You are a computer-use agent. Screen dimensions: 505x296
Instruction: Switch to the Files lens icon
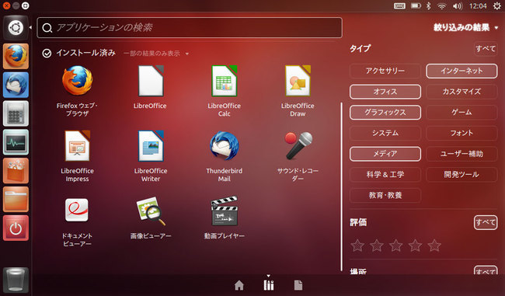[x=298, y=285]
